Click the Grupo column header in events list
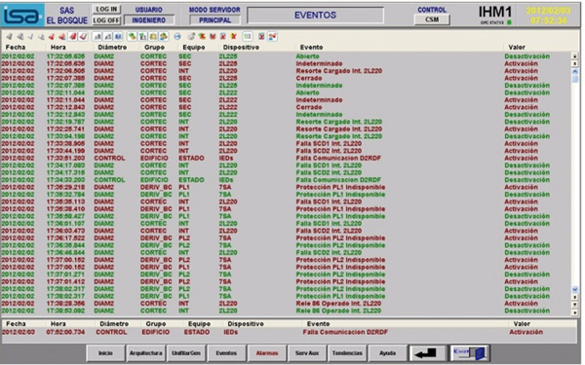585x365 pixels. pos(154,48)
